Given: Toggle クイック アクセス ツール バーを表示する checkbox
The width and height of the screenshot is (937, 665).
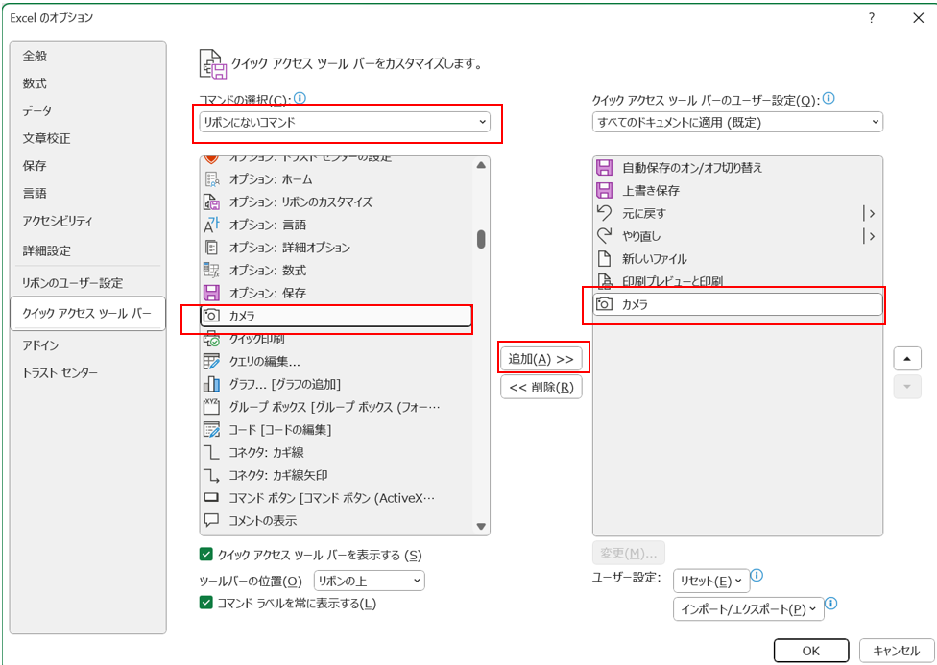Looking at the screenshot, I should (x=206, y=555).
